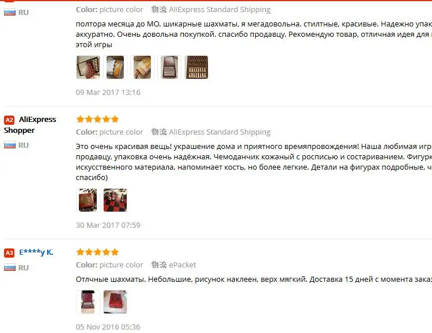
Task: Open second photo in first review
Action: click(115, 67)
